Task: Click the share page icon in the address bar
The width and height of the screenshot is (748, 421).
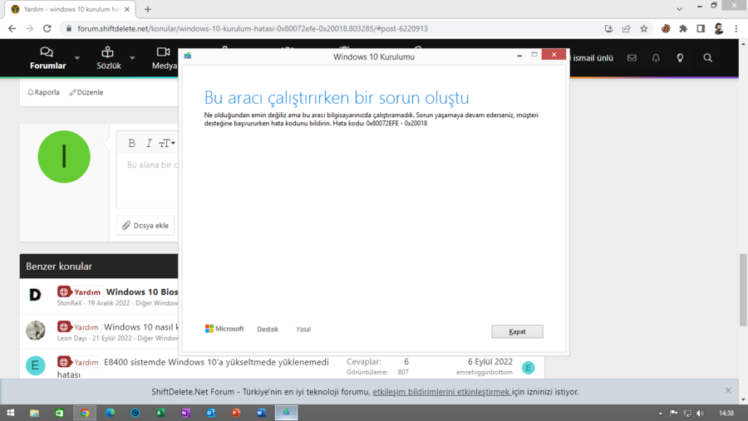Action: (627, 28)
